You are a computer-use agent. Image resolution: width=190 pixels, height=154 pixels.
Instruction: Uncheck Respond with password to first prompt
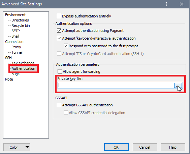(x=66, y=46)
